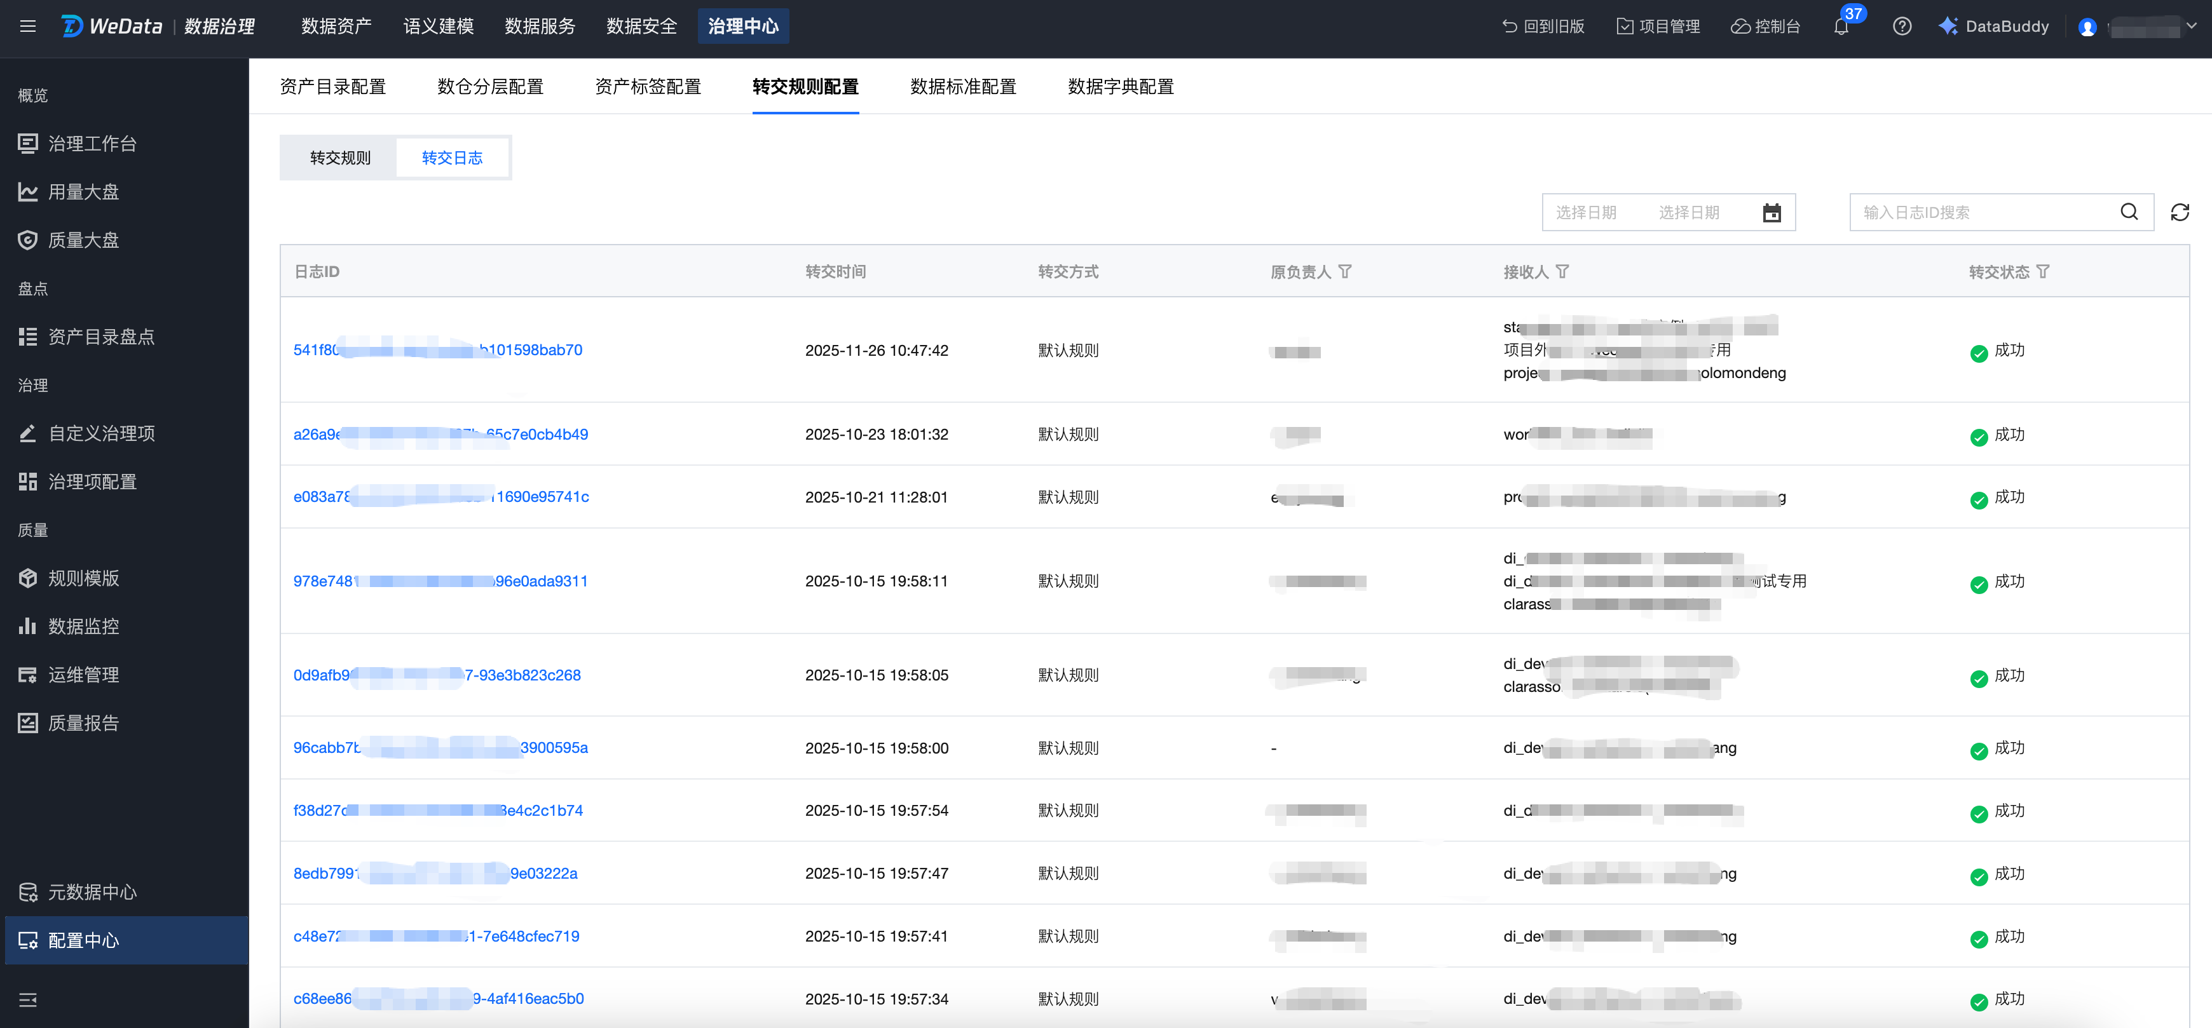Screen dimensions: 2212x1028
Task: Select the 转交日志 toggle tab
Action: (452, 158)
